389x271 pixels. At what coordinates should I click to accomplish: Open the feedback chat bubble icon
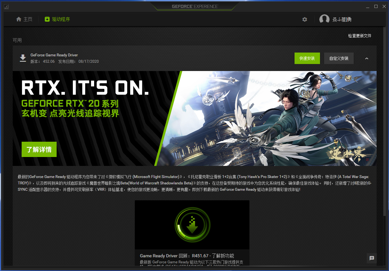click(x=372, y=258)
